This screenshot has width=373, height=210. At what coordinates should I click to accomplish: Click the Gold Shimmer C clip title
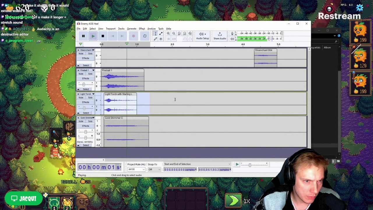click(114, 118)
